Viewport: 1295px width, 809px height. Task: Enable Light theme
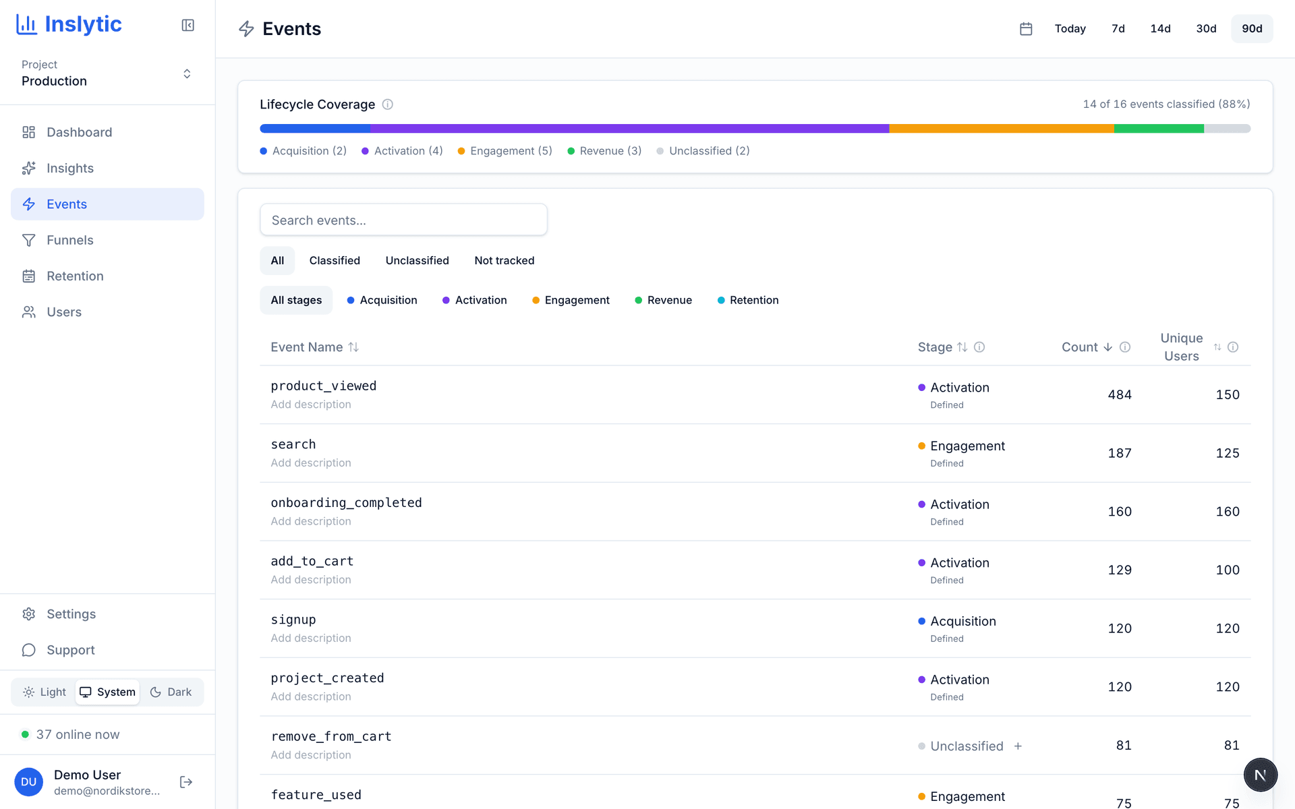click(x=43, y=692)
